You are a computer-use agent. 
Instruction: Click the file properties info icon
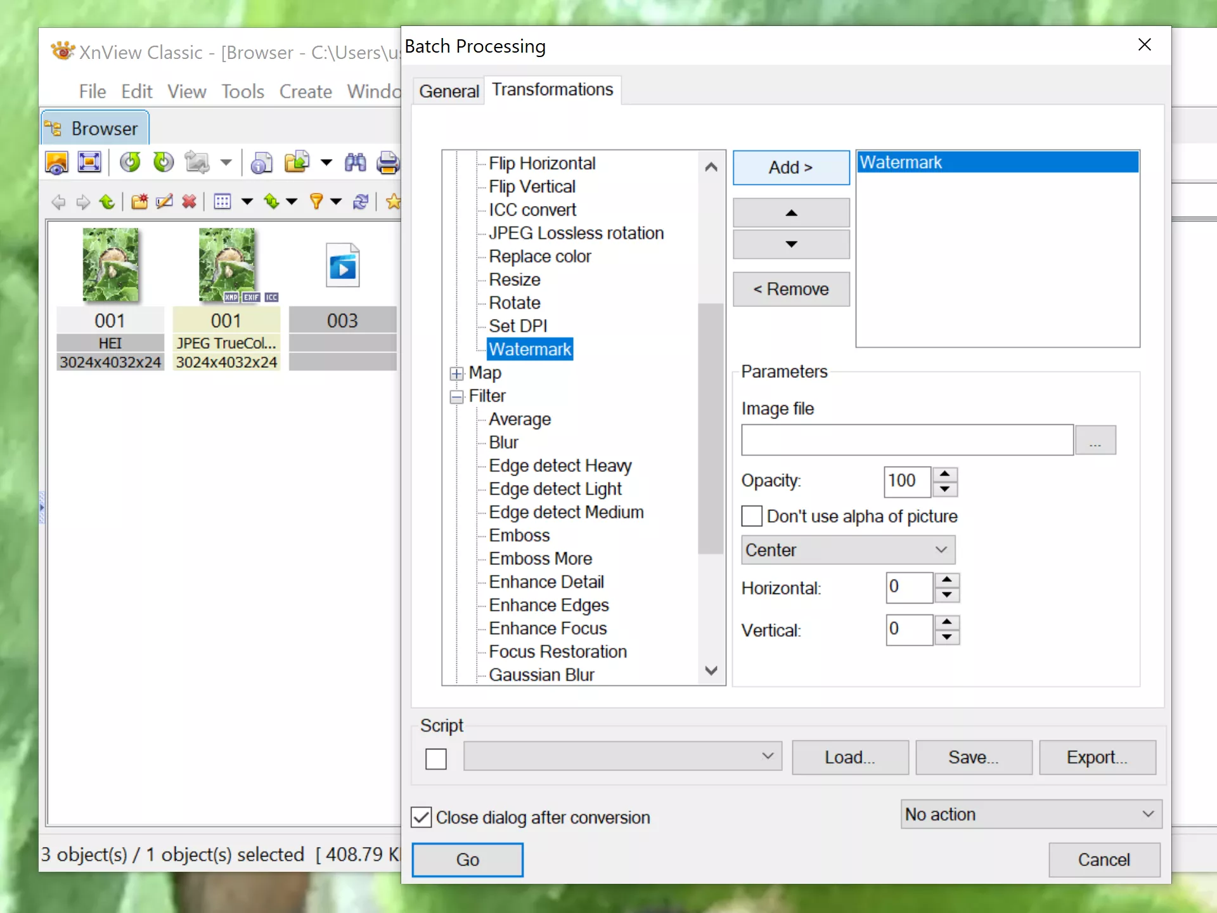(x=261, y=162)
